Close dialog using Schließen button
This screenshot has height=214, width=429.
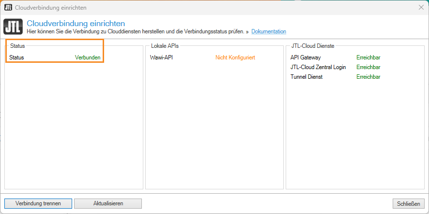408,203
